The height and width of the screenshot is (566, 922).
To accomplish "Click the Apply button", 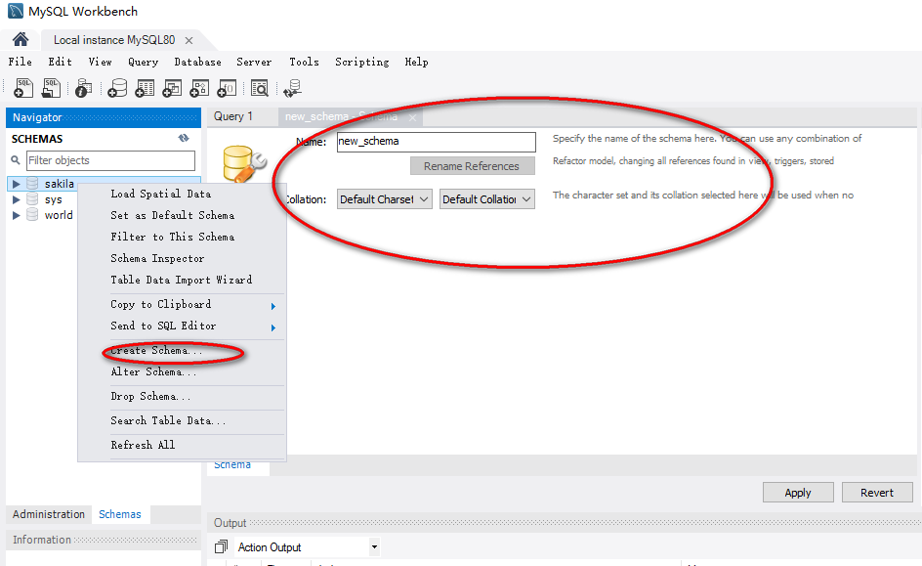I will (x=798, y=492).
